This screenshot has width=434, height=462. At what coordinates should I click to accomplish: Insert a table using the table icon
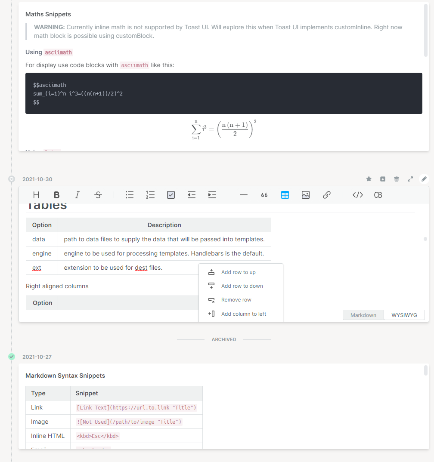285,195
